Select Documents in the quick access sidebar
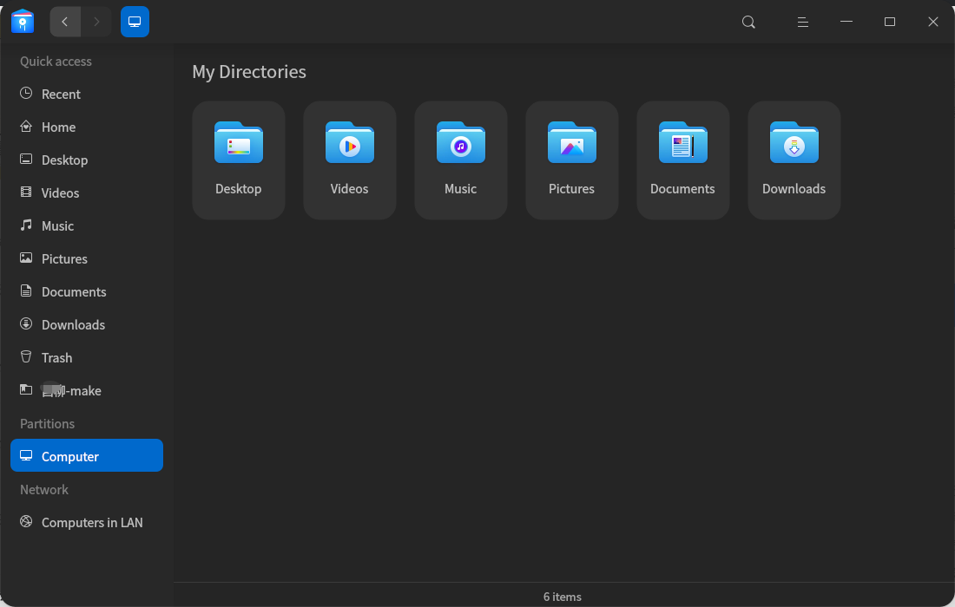Image resolution: width=955 pixels, height=607 pixels. (x=87, y=291)
